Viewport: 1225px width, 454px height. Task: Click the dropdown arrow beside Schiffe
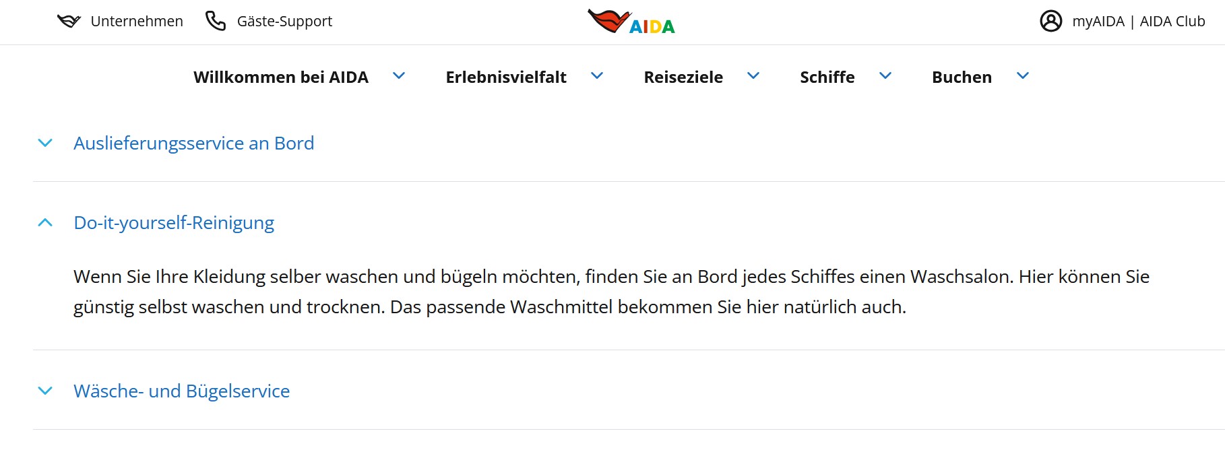(885, 76)
